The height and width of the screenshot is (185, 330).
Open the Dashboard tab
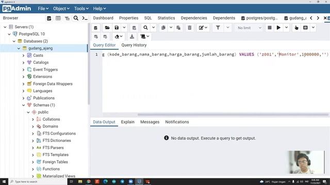(103, 18)
